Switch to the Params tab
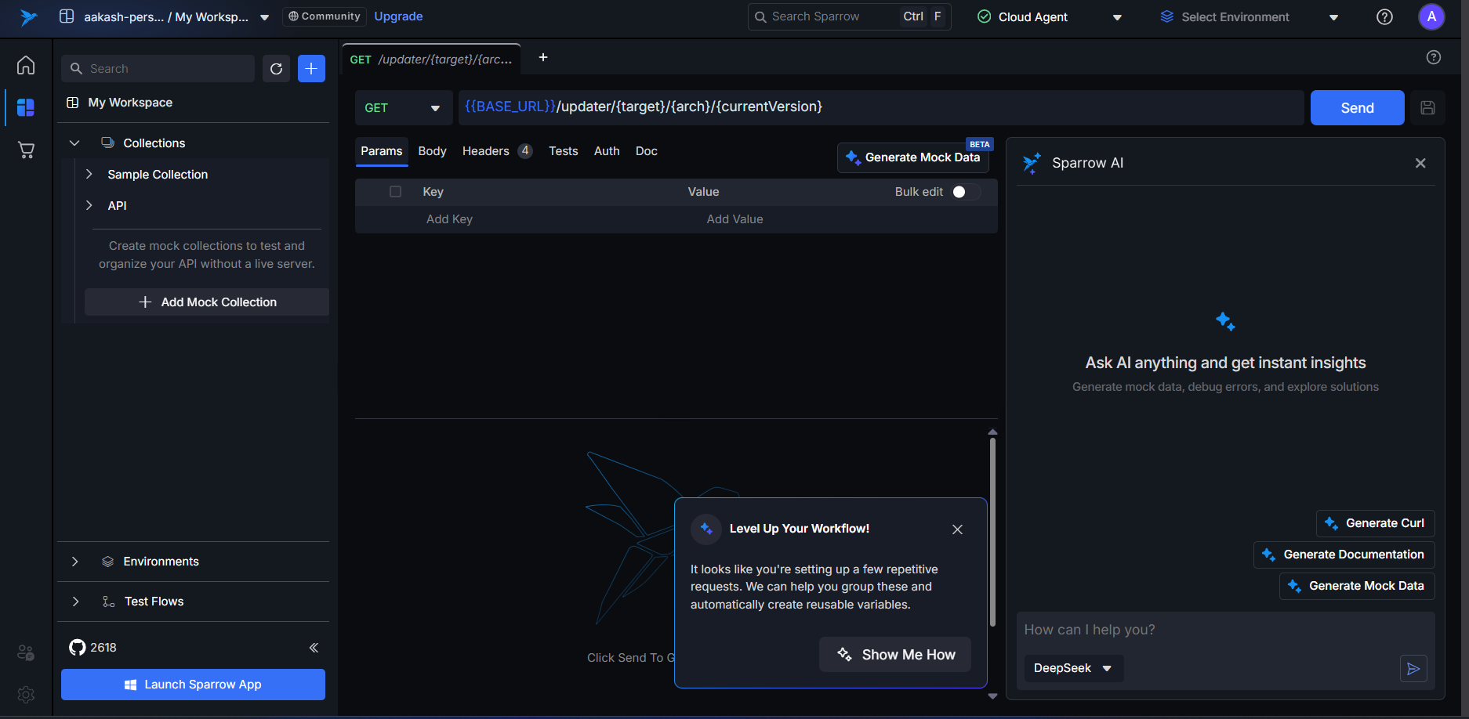The height and width of the screenshot is (719, 1469). (382, 151)
